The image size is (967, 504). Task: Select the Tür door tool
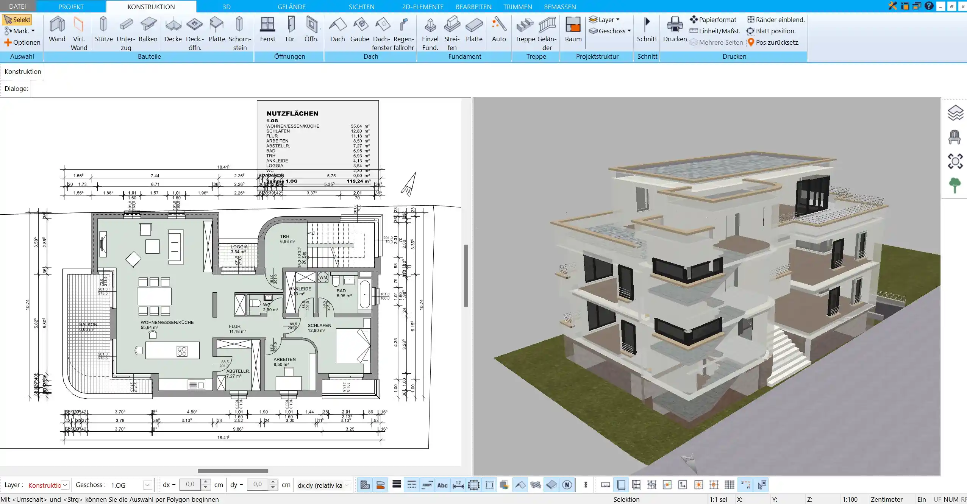point(290,30)
